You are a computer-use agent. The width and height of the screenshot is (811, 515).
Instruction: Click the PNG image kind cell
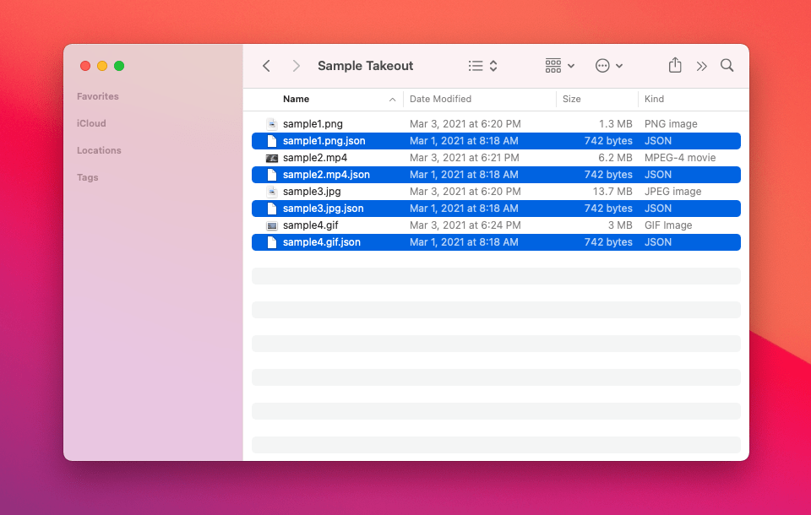pyautogui.click(x=671, y=123)
